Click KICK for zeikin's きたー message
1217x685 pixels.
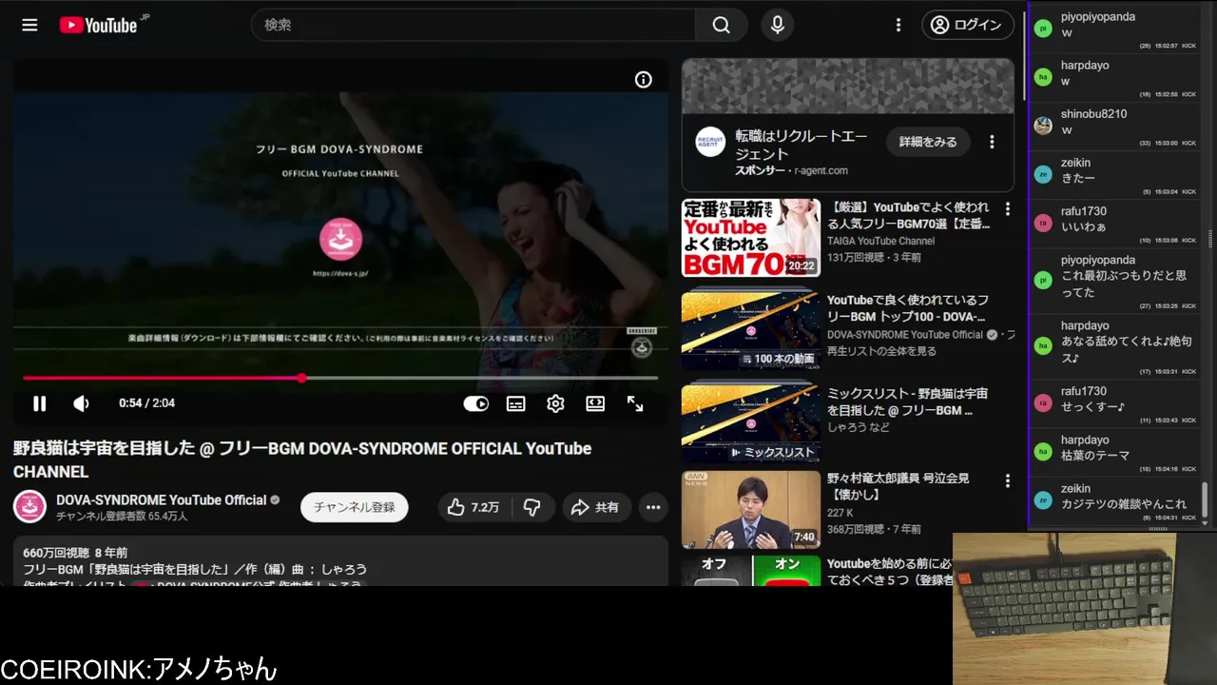[x=1188, y=192]
